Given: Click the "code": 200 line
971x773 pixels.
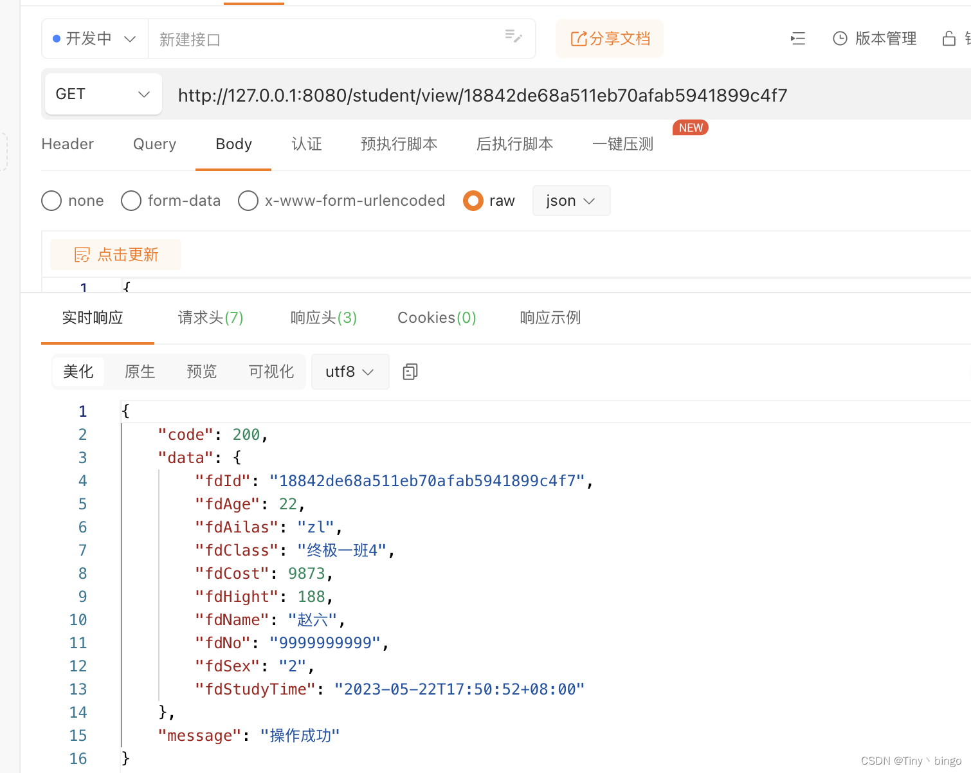Looking at the screenshot, I should (x=212, y=435).
